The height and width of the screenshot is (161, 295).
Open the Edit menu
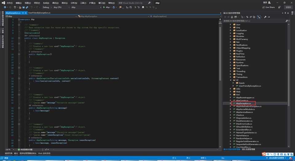coord(19,3)
